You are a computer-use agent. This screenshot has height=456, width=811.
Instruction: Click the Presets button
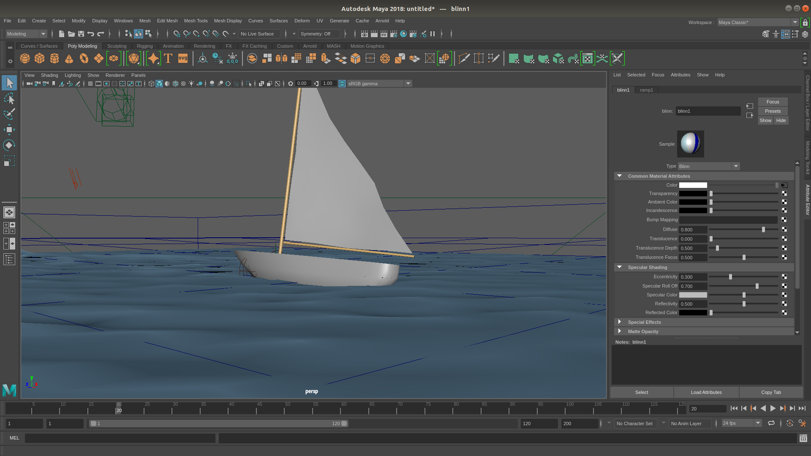click(773, 111)
